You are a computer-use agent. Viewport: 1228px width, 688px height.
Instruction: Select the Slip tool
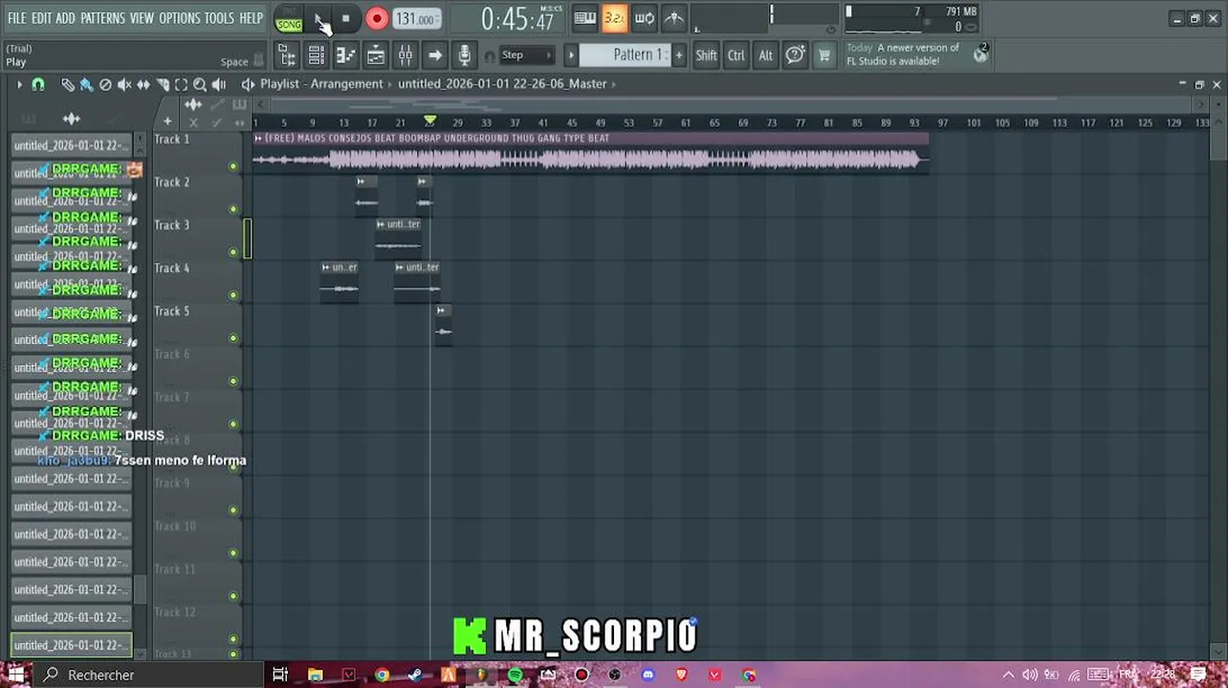143,84
